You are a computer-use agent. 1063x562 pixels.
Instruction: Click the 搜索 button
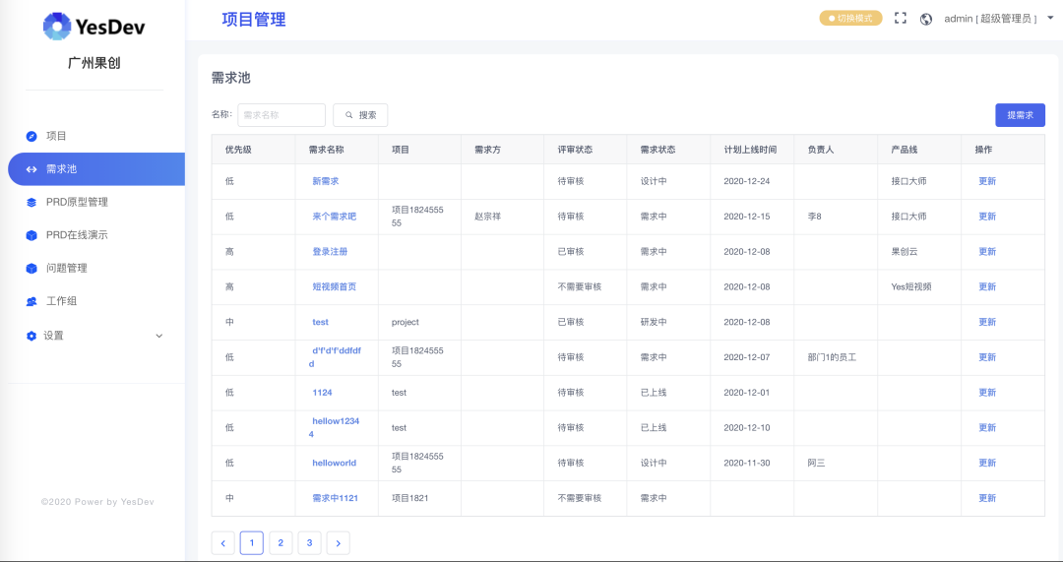(360, 115)
